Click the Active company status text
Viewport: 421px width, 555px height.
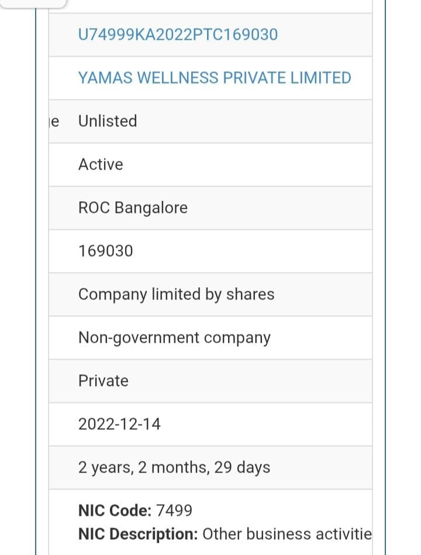coord(101,165)
